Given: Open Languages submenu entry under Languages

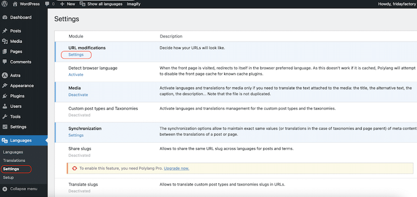Looking at the screenshot, I should pyautogui.click(x=13, y=152).
